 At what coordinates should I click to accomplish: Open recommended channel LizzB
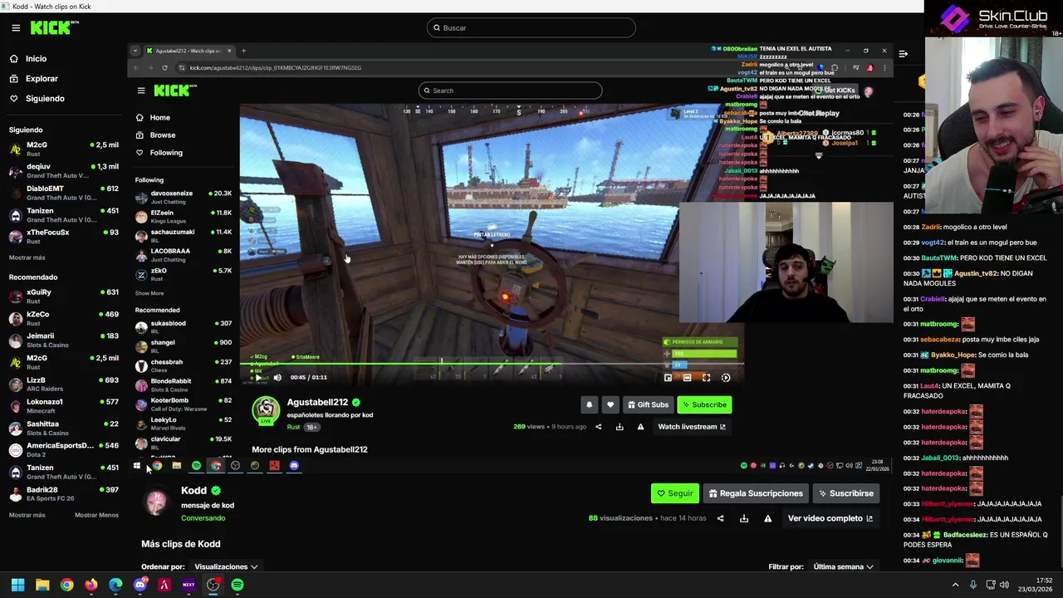tap(62, 384)
